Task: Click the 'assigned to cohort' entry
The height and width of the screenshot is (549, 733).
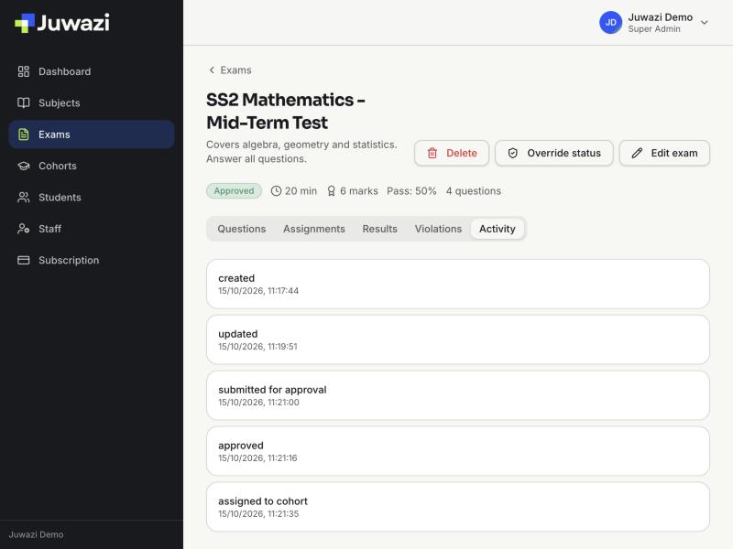Action: point(457,507)
